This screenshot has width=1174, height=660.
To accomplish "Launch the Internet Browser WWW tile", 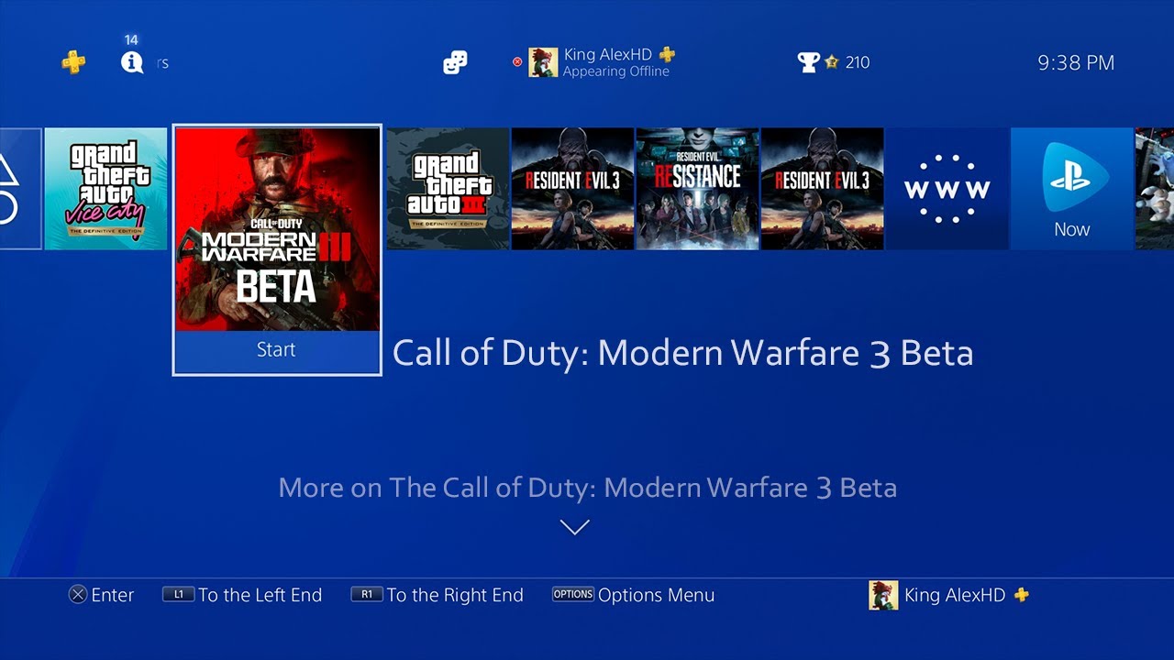I will [x=947, y=189].
